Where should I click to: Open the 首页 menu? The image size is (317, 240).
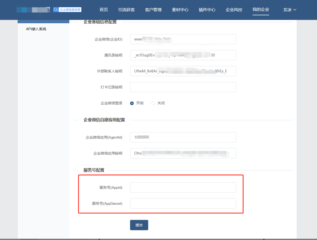coord(104,9)
